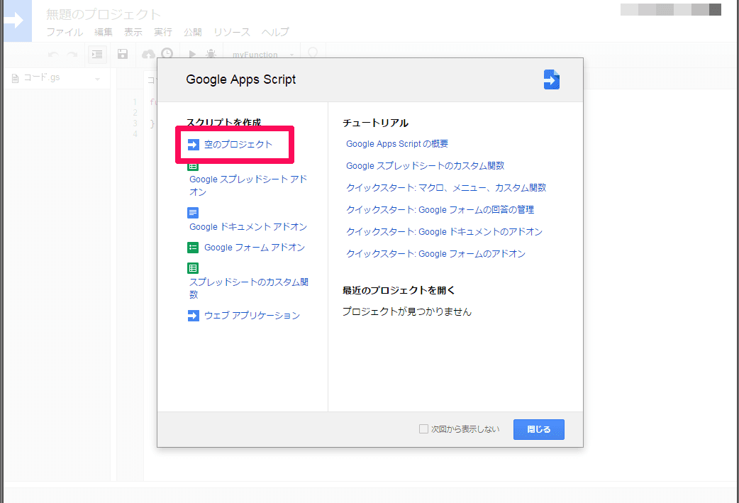Open the myFunction function dropdown
This screenshot has width=739, height=503.
(x=263, y=55)
